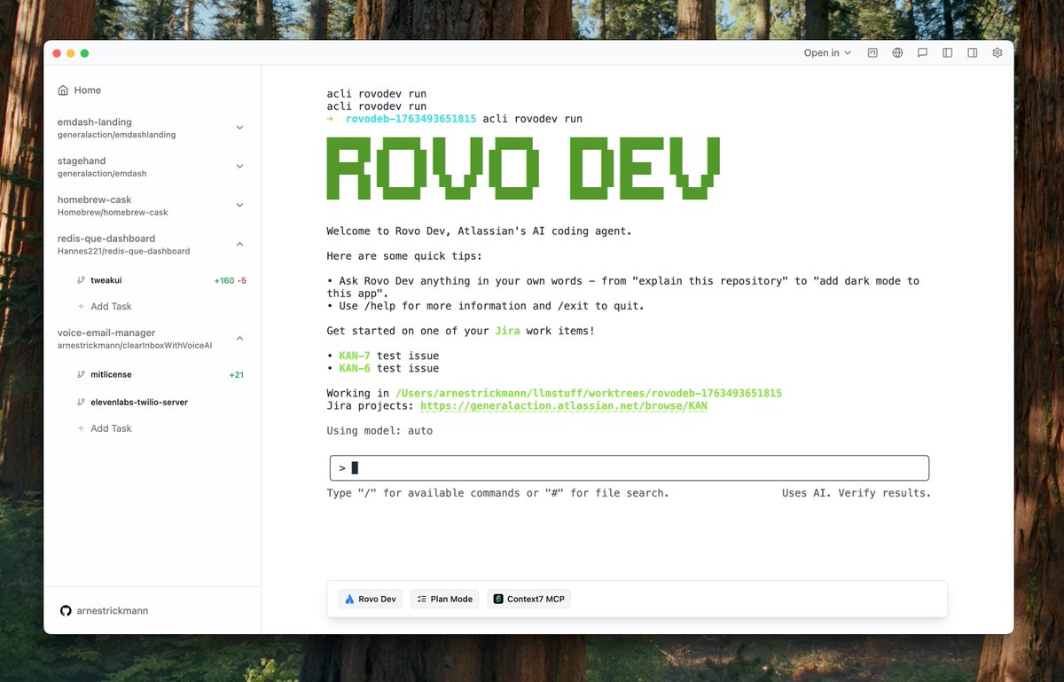Open the kanban board icon in toolbar
Viewport: 1064px width, 682px height.
[x=872, y=53]
